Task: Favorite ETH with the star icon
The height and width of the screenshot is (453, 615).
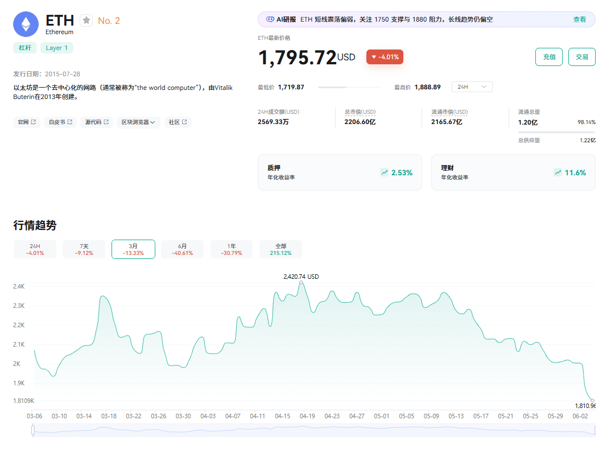Action: [x=86, y=20]
